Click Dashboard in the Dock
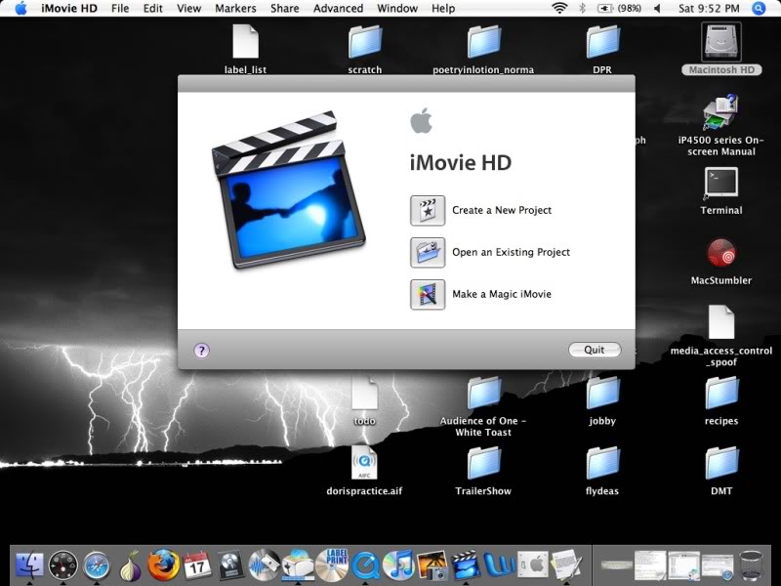This screenshot has width=781, height=586. pyautogui.click(x=63, y=565)
